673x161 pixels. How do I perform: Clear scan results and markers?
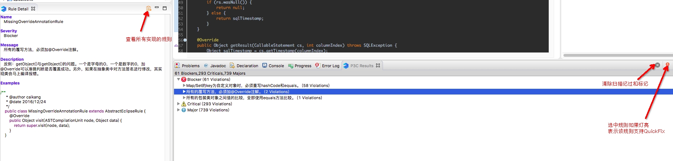(x=658, y=65)
